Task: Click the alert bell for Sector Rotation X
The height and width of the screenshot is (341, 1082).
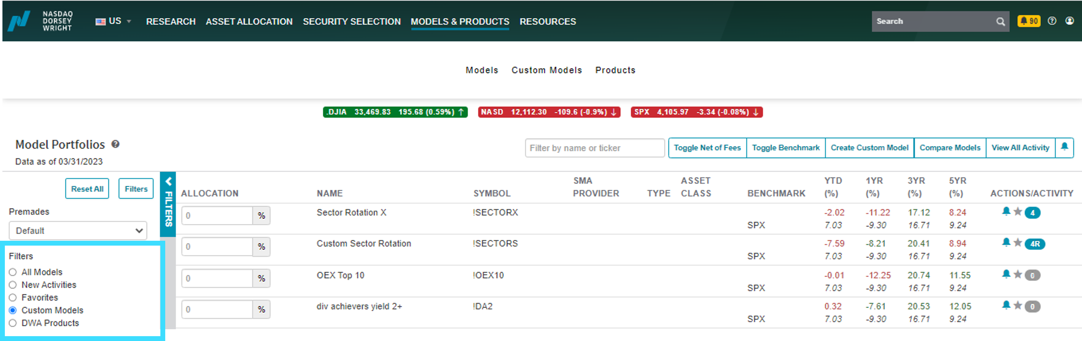Action: click(1006, 211)
